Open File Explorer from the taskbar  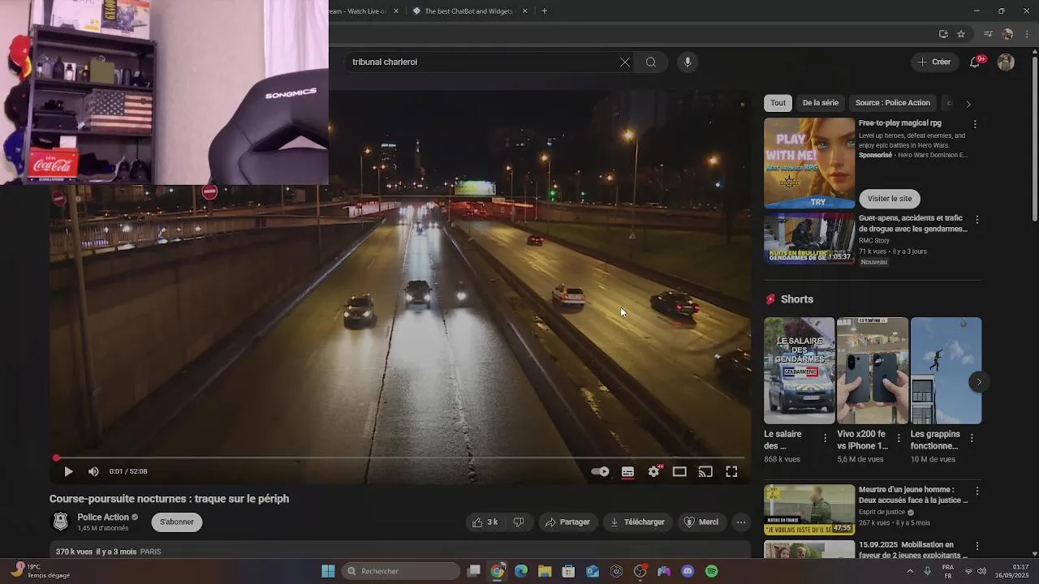544,571
